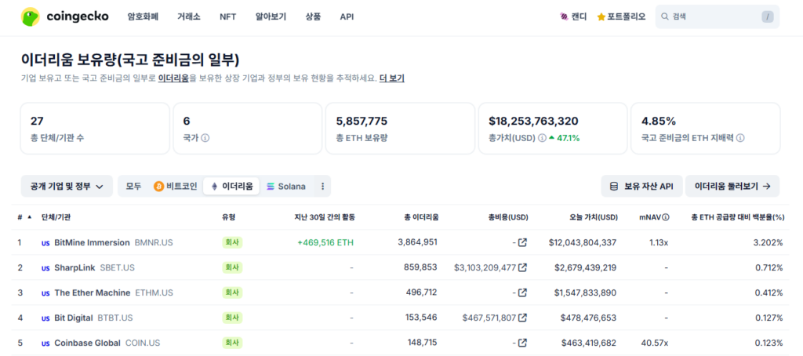Viewport: 803px width, 356px height.
Task: Click arrow in 이더리움 둘러보기 button
Action: [767, 187]
